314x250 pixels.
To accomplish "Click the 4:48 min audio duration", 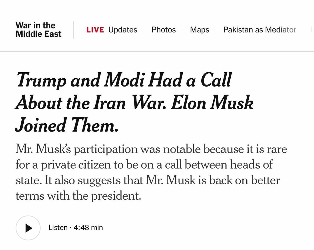I will pos(88,228).
